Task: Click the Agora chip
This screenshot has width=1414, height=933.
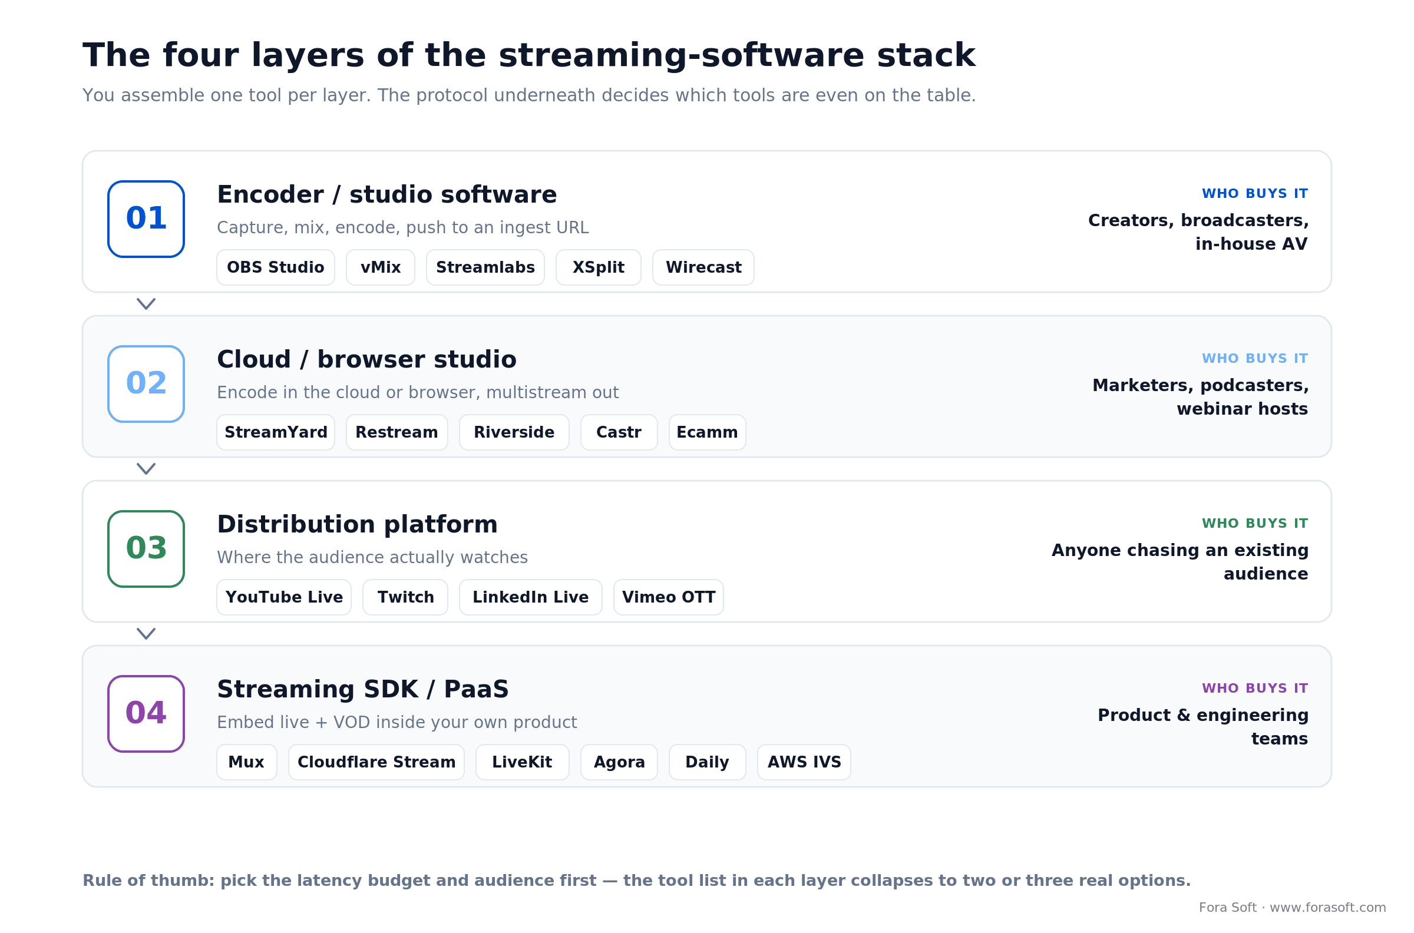Action: click(619, 762)
